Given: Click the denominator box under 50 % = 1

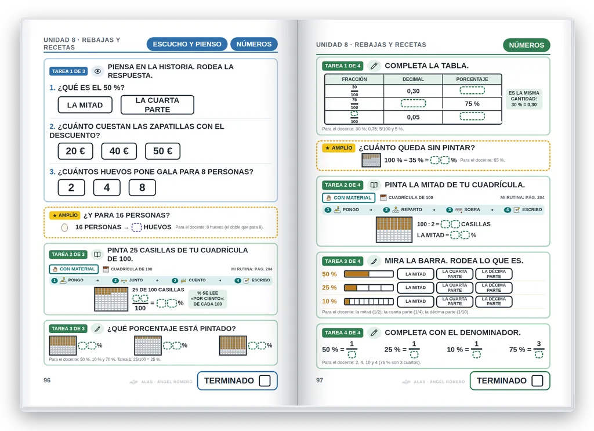Looking at the screenshot, I should click(x=352, y=354).
